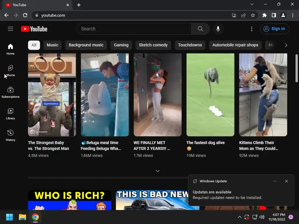Open YouTube settings three-dot menu
Image resolution: width=299 pixels, height=224 pixels.
(x=251, y=29)
